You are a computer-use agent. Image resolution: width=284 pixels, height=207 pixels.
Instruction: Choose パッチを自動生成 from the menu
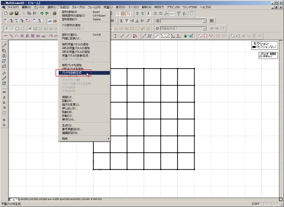tap(84, 73)
